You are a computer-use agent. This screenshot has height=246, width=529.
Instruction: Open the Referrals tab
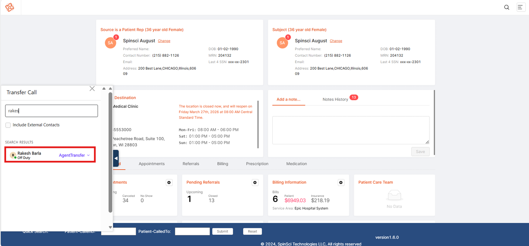(191, 164)
